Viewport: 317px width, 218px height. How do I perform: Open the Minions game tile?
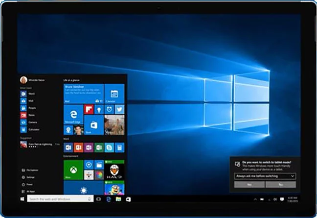(x=114, y=188)
